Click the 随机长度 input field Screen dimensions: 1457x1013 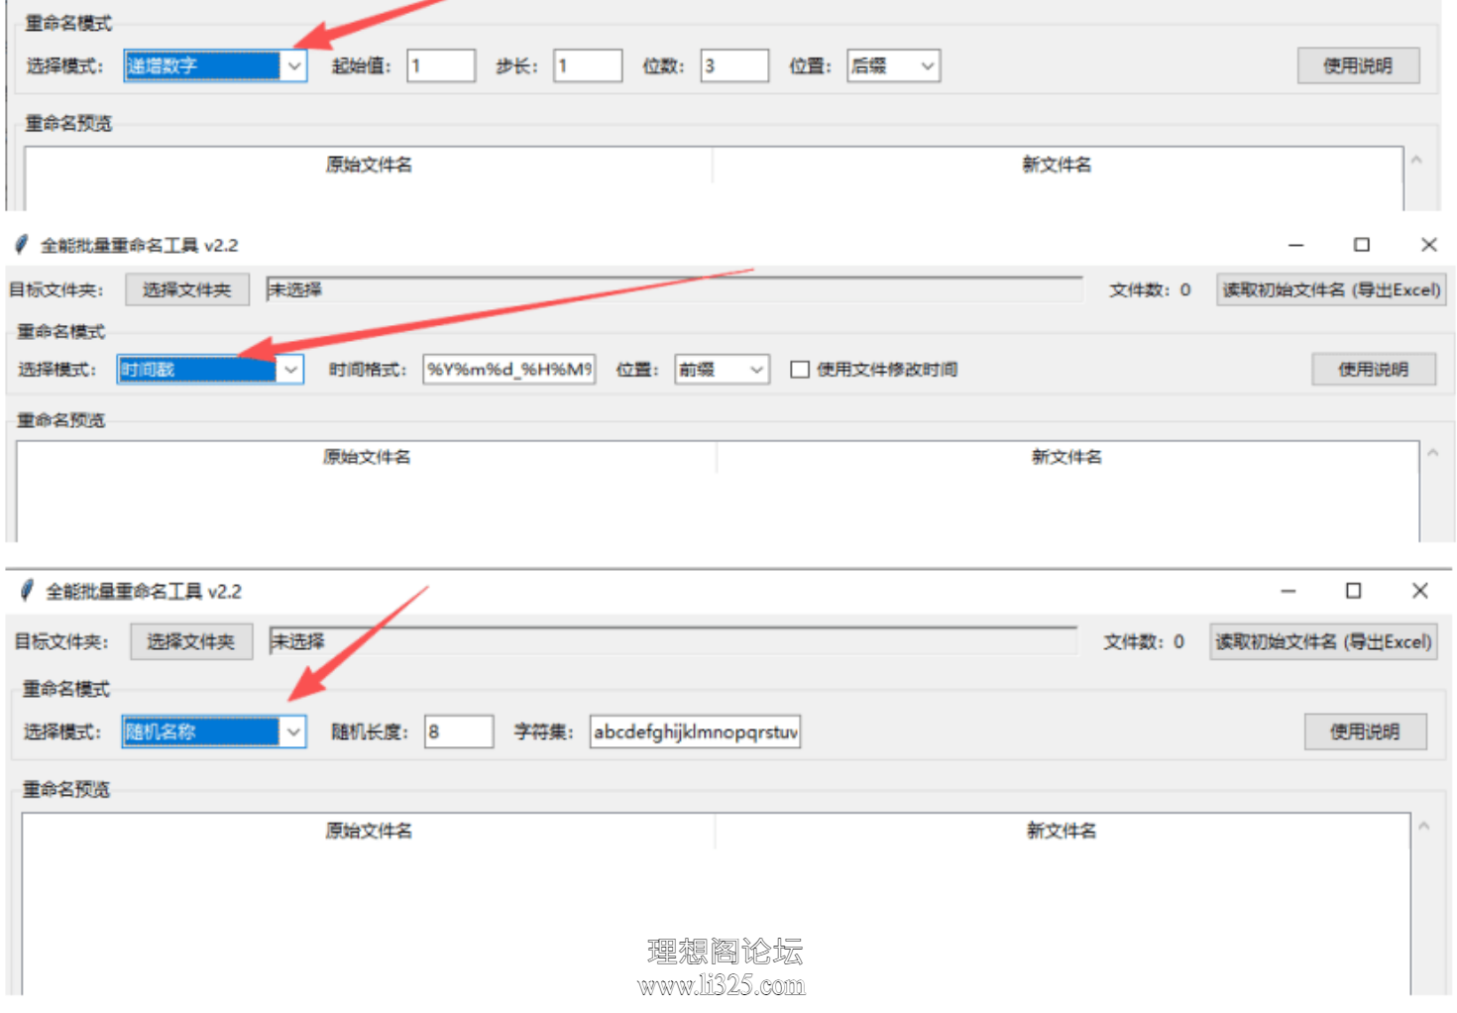click(459, 732)
